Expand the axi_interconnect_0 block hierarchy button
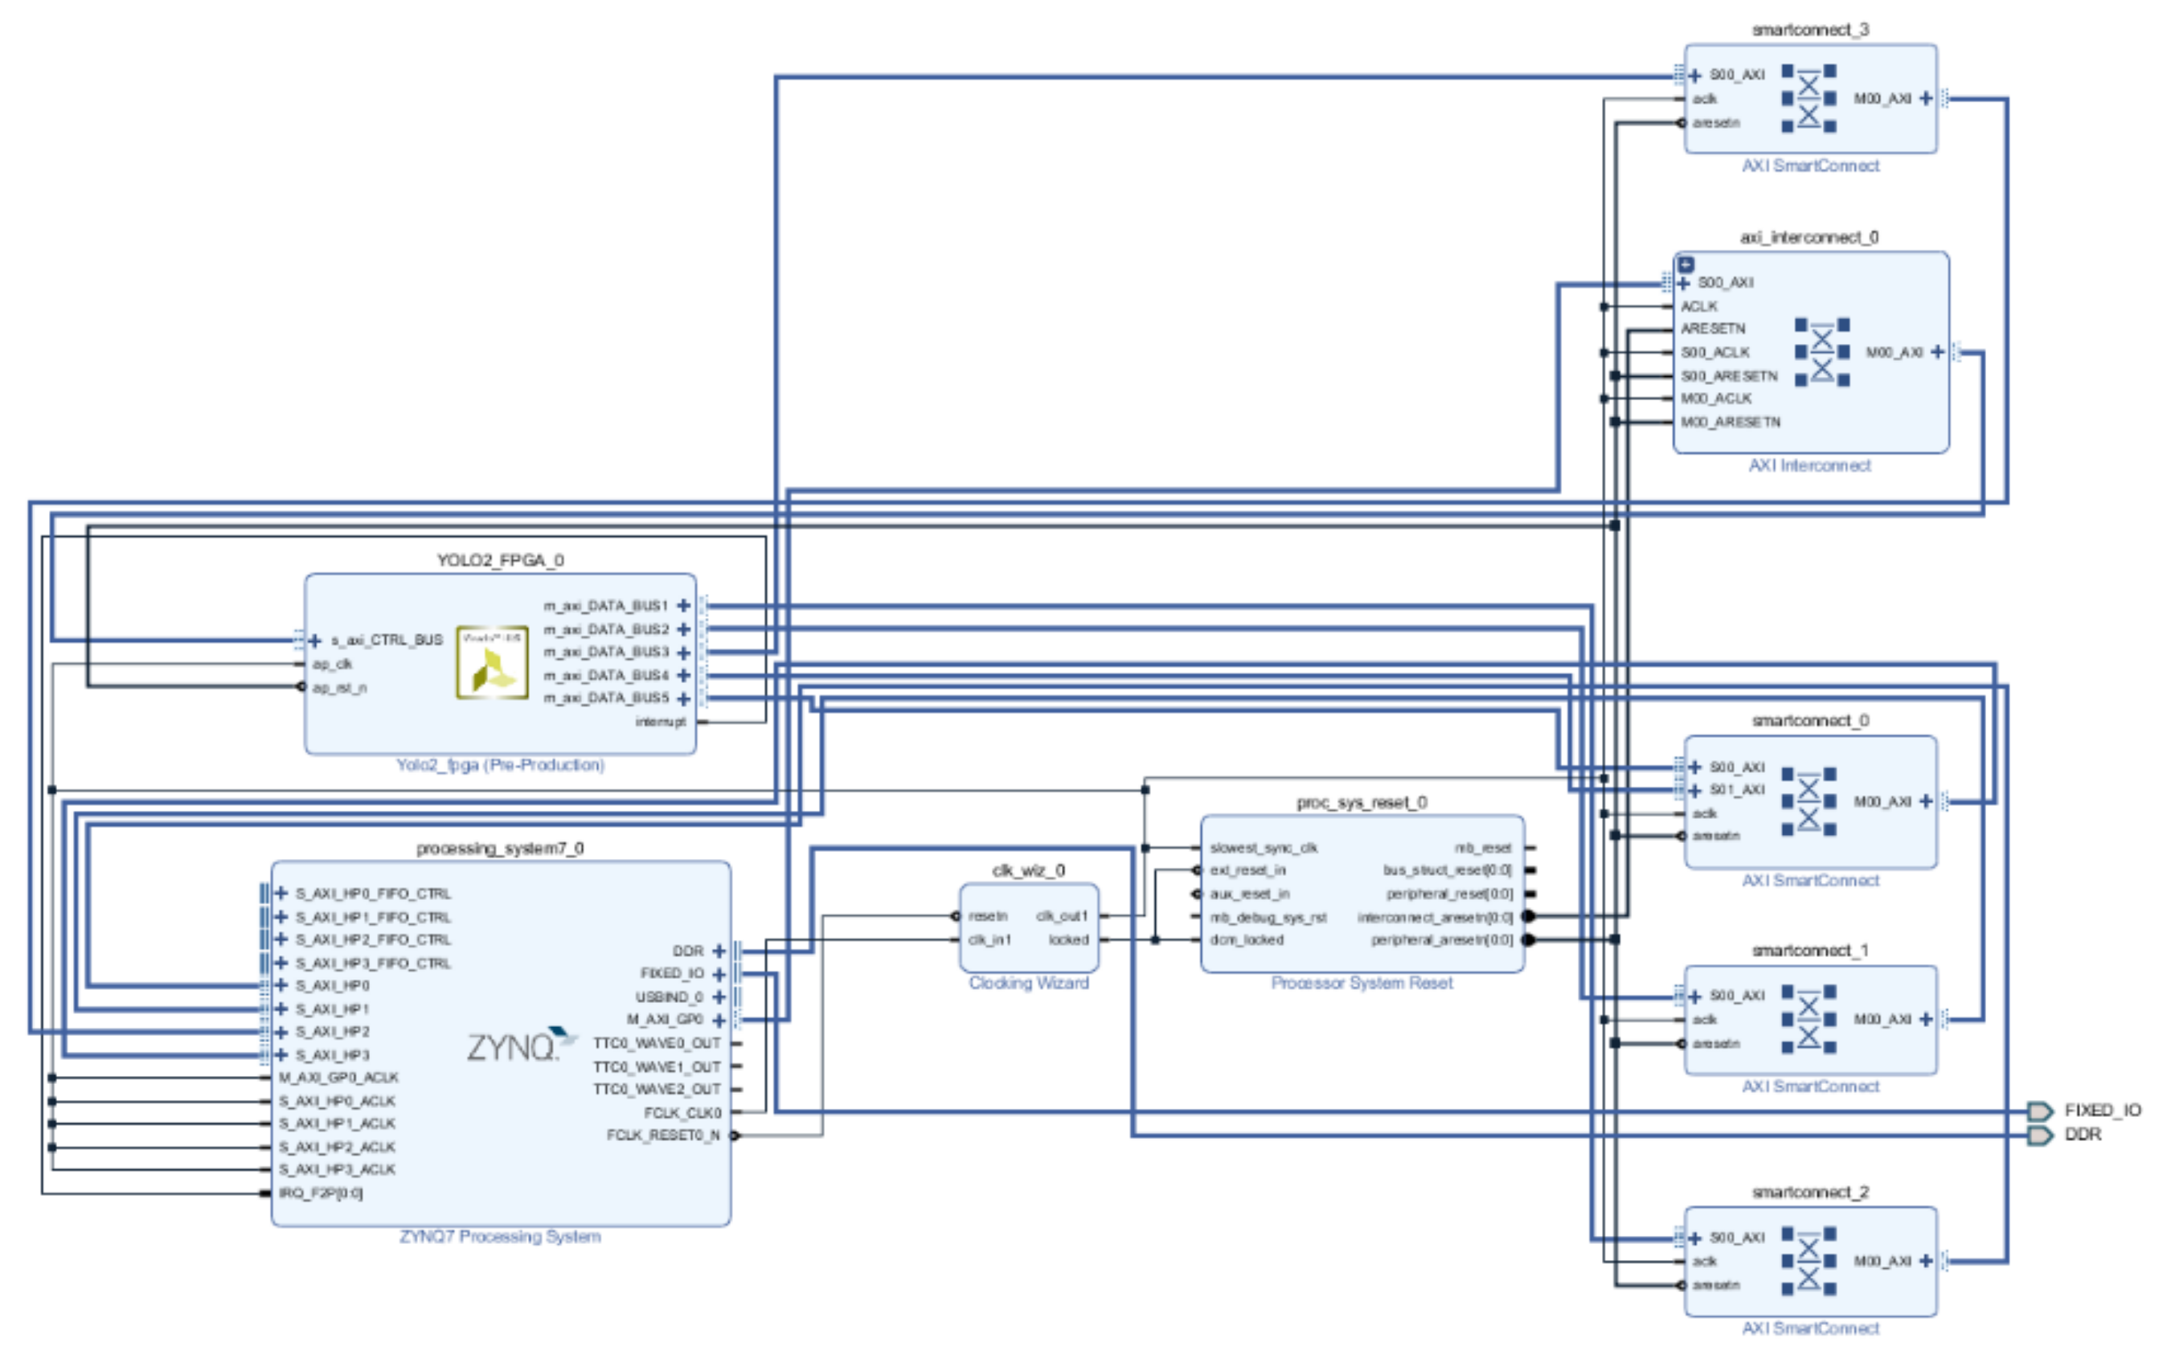2167x1350 pixels. [x=1686, y=264]
